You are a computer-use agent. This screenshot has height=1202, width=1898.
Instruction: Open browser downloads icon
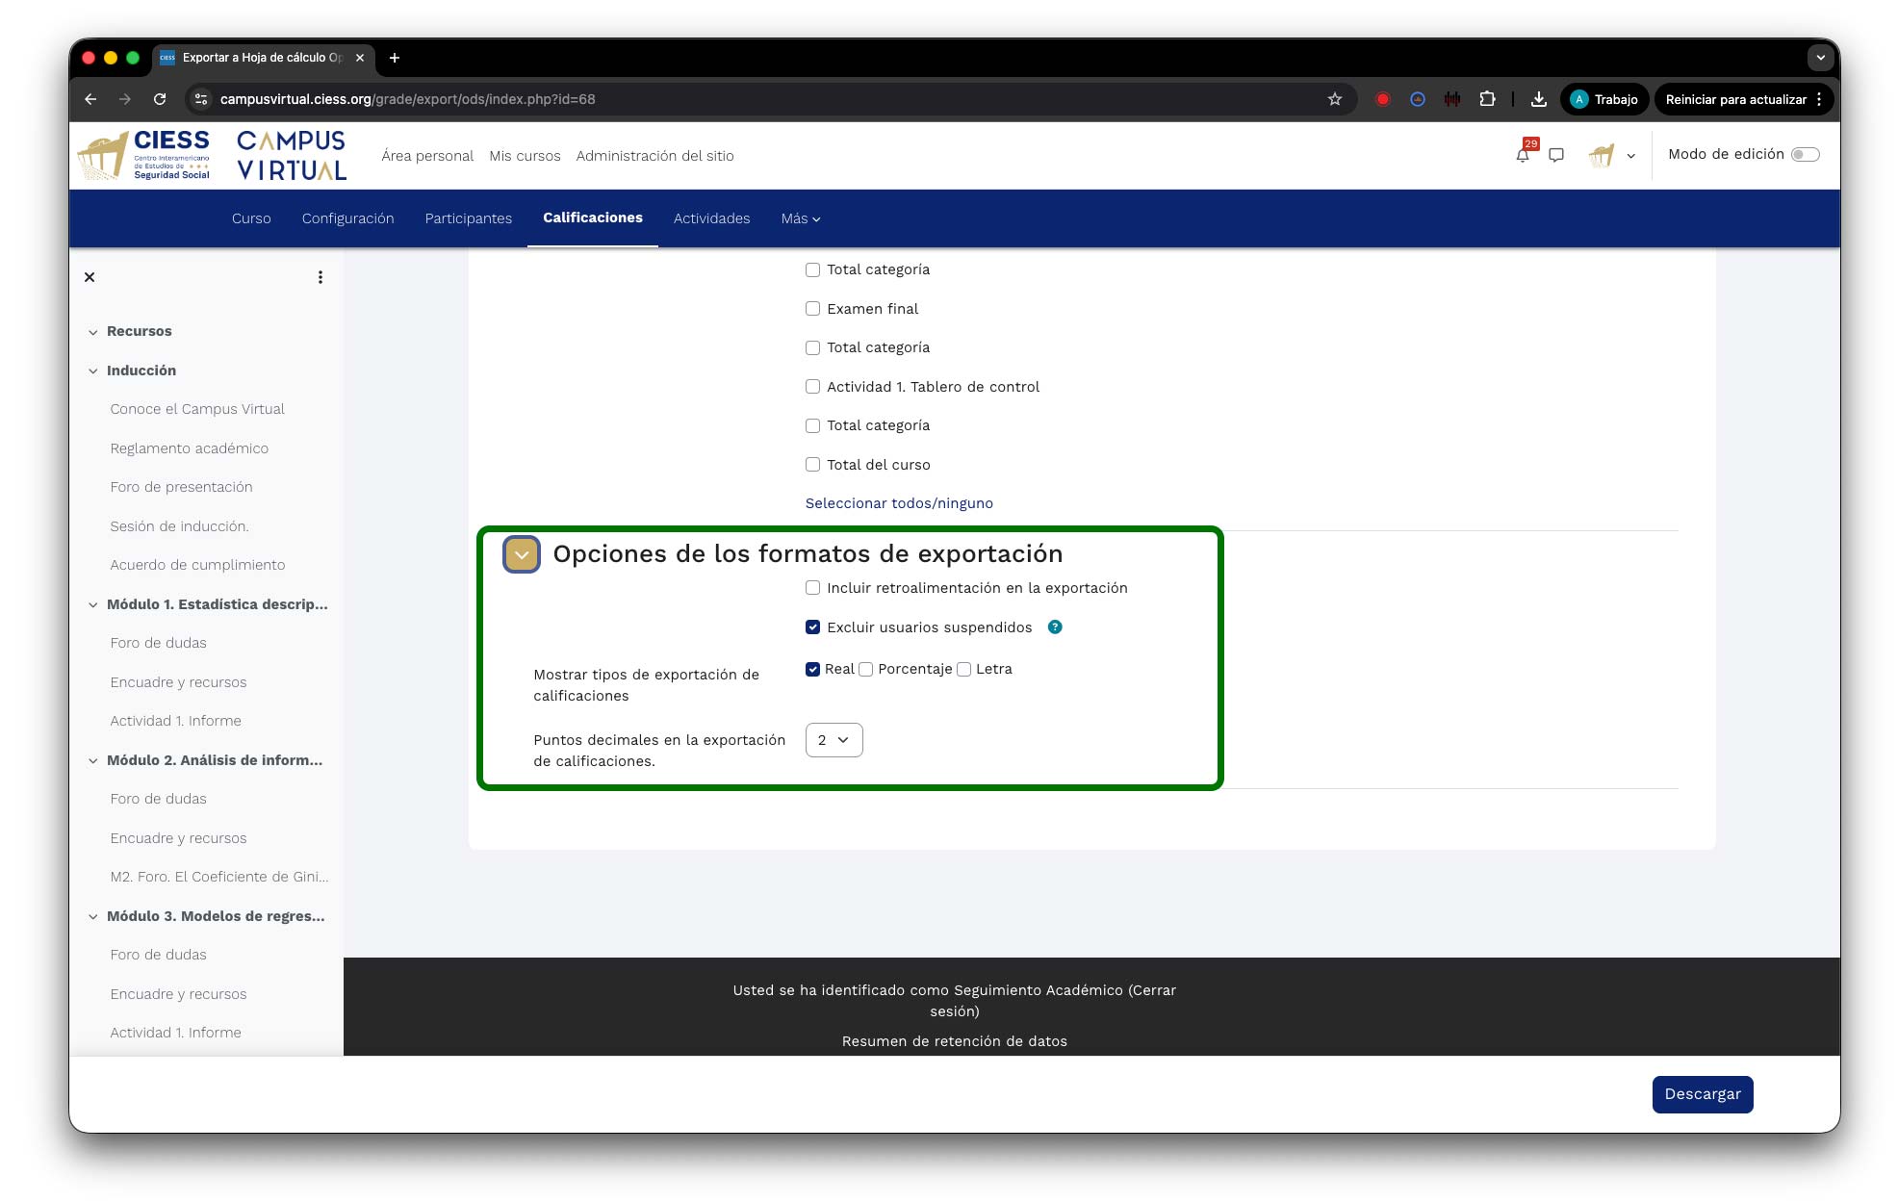pos(1539,99)
